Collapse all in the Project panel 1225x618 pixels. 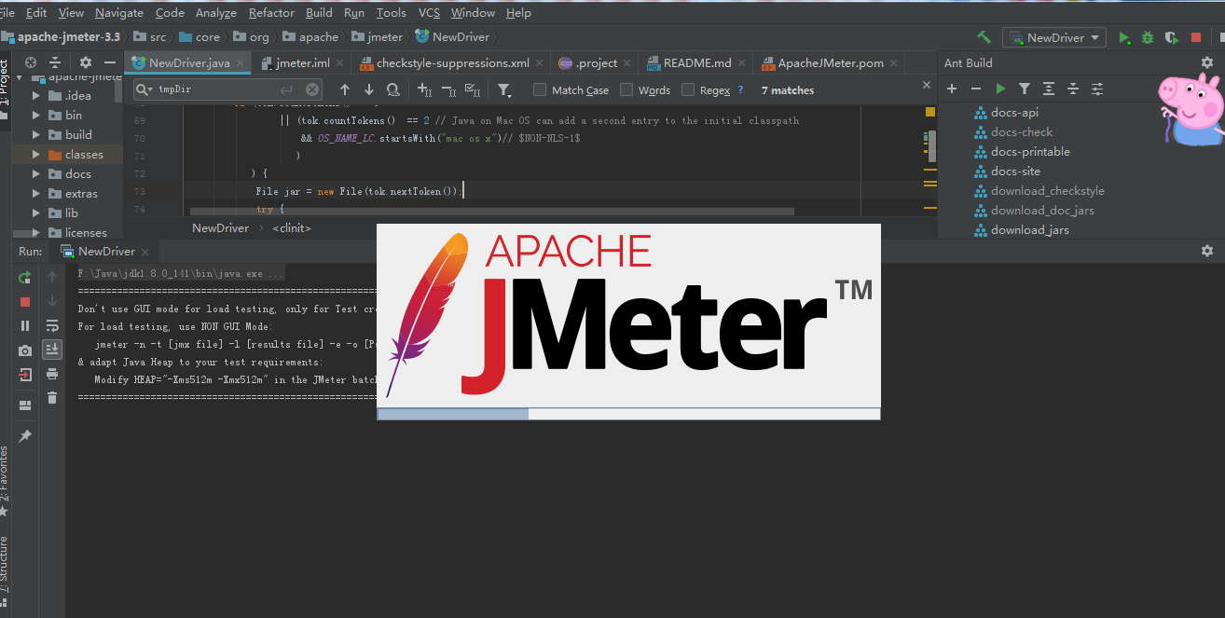[55, 62]
